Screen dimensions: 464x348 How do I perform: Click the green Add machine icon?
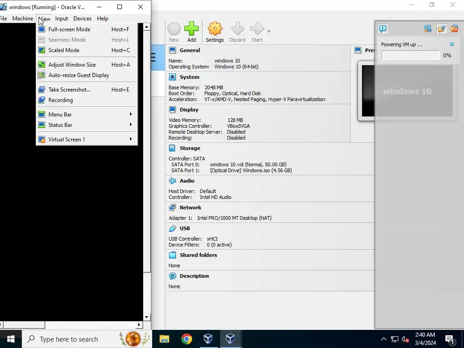coord(192,29)
